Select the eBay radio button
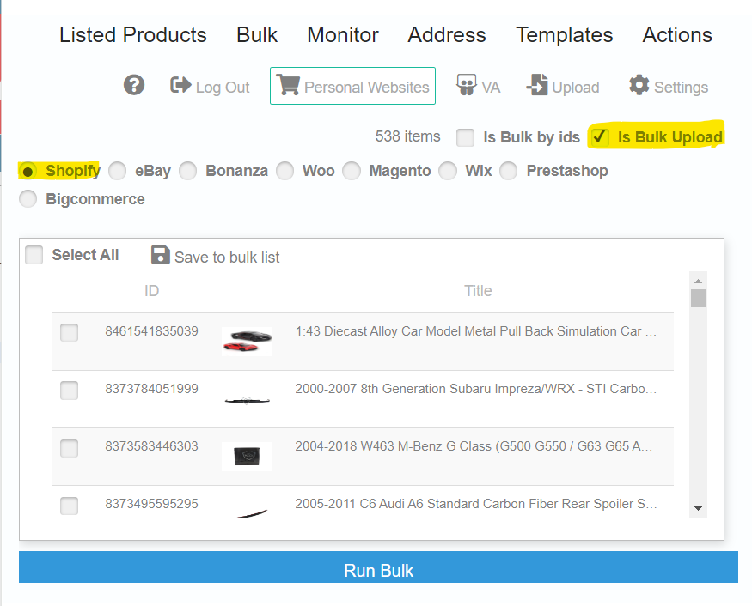The height and width of the screenshot is (606, 752). [117, 171]
